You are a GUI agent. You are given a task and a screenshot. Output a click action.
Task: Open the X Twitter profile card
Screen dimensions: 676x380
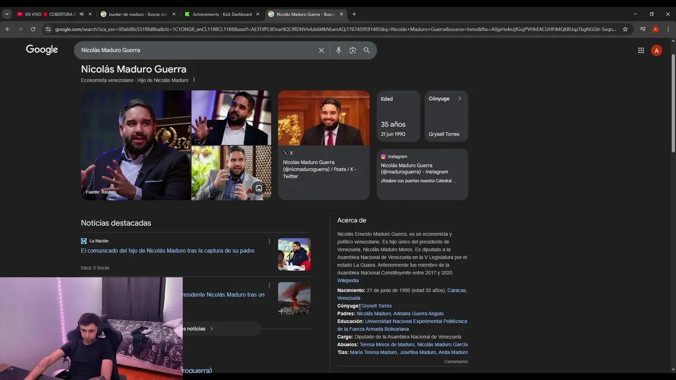[x=324, y=145]
